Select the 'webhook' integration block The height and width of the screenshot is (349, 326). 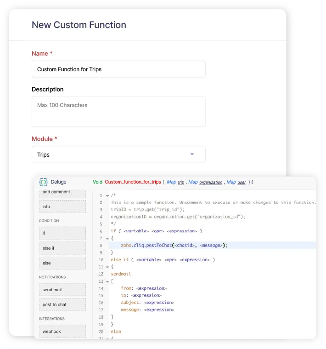(62, 331)
